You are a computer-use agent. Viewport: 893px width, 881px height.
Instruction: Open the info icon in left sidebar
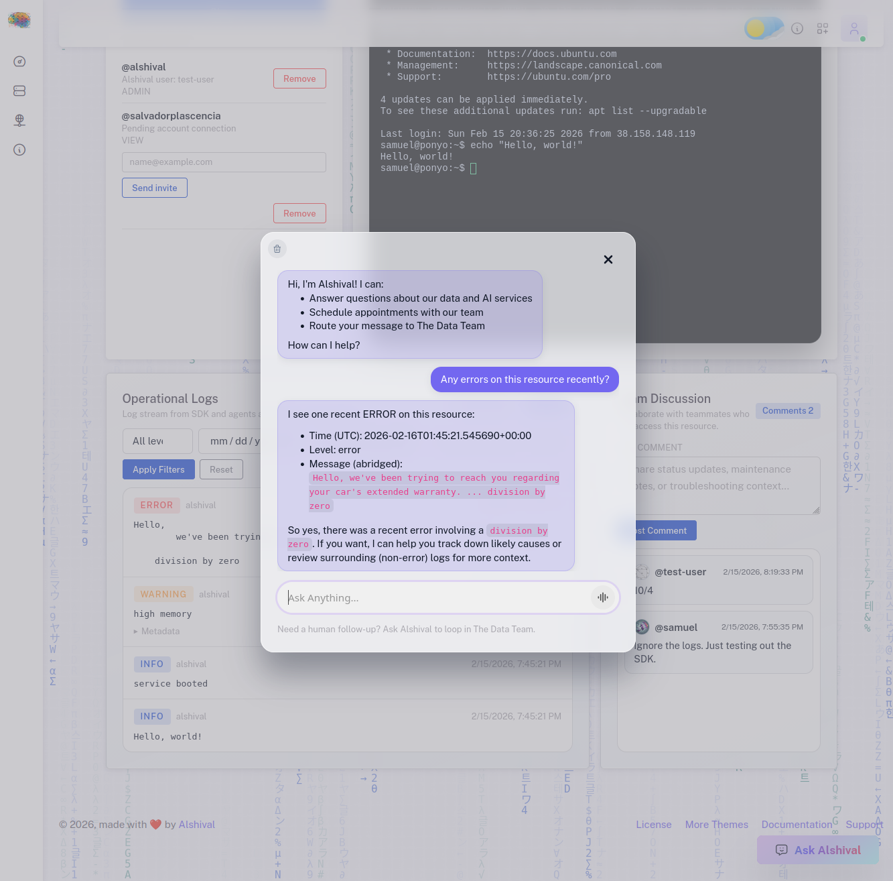tap(19, 150)
